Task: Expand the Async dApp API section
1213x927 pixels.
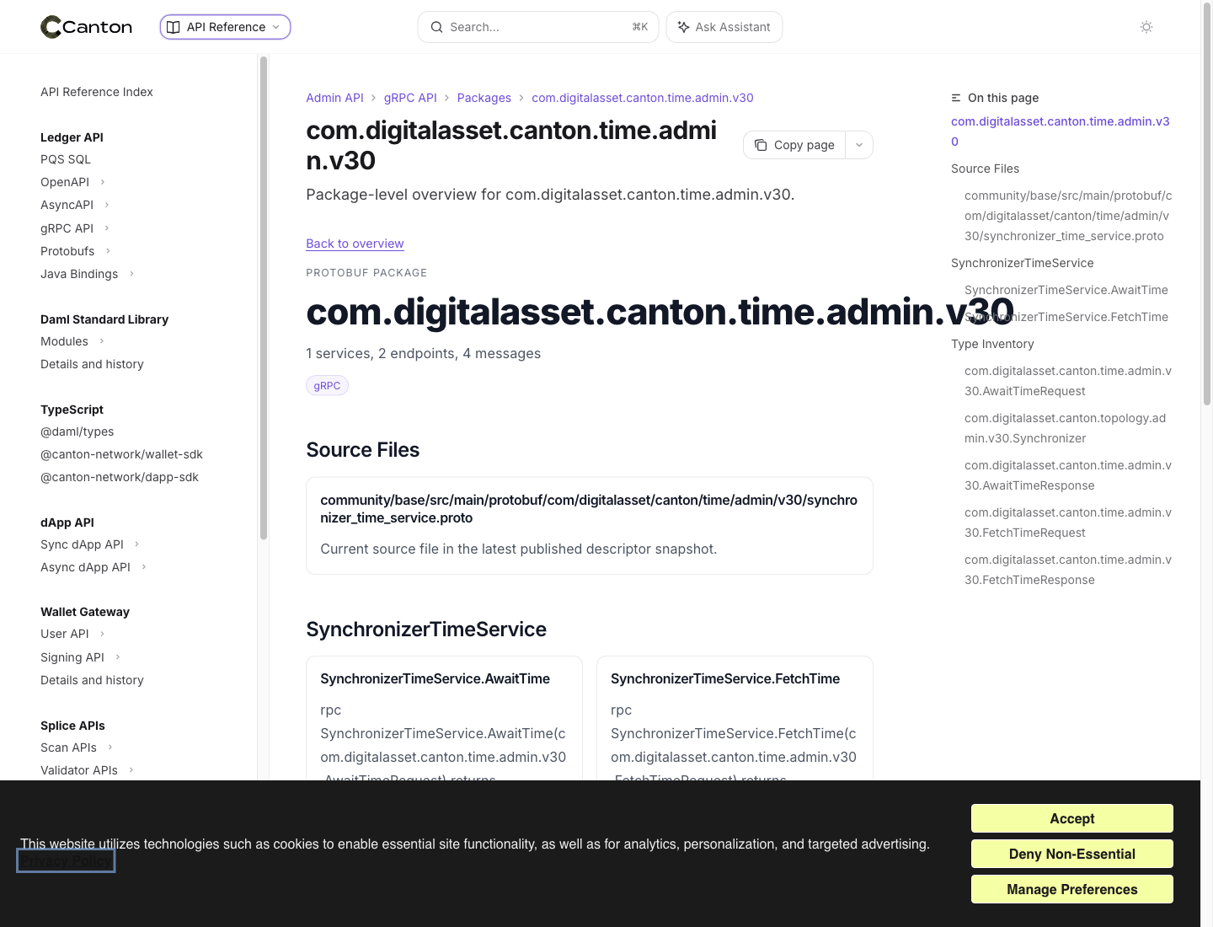Action: tap(144, 566)
